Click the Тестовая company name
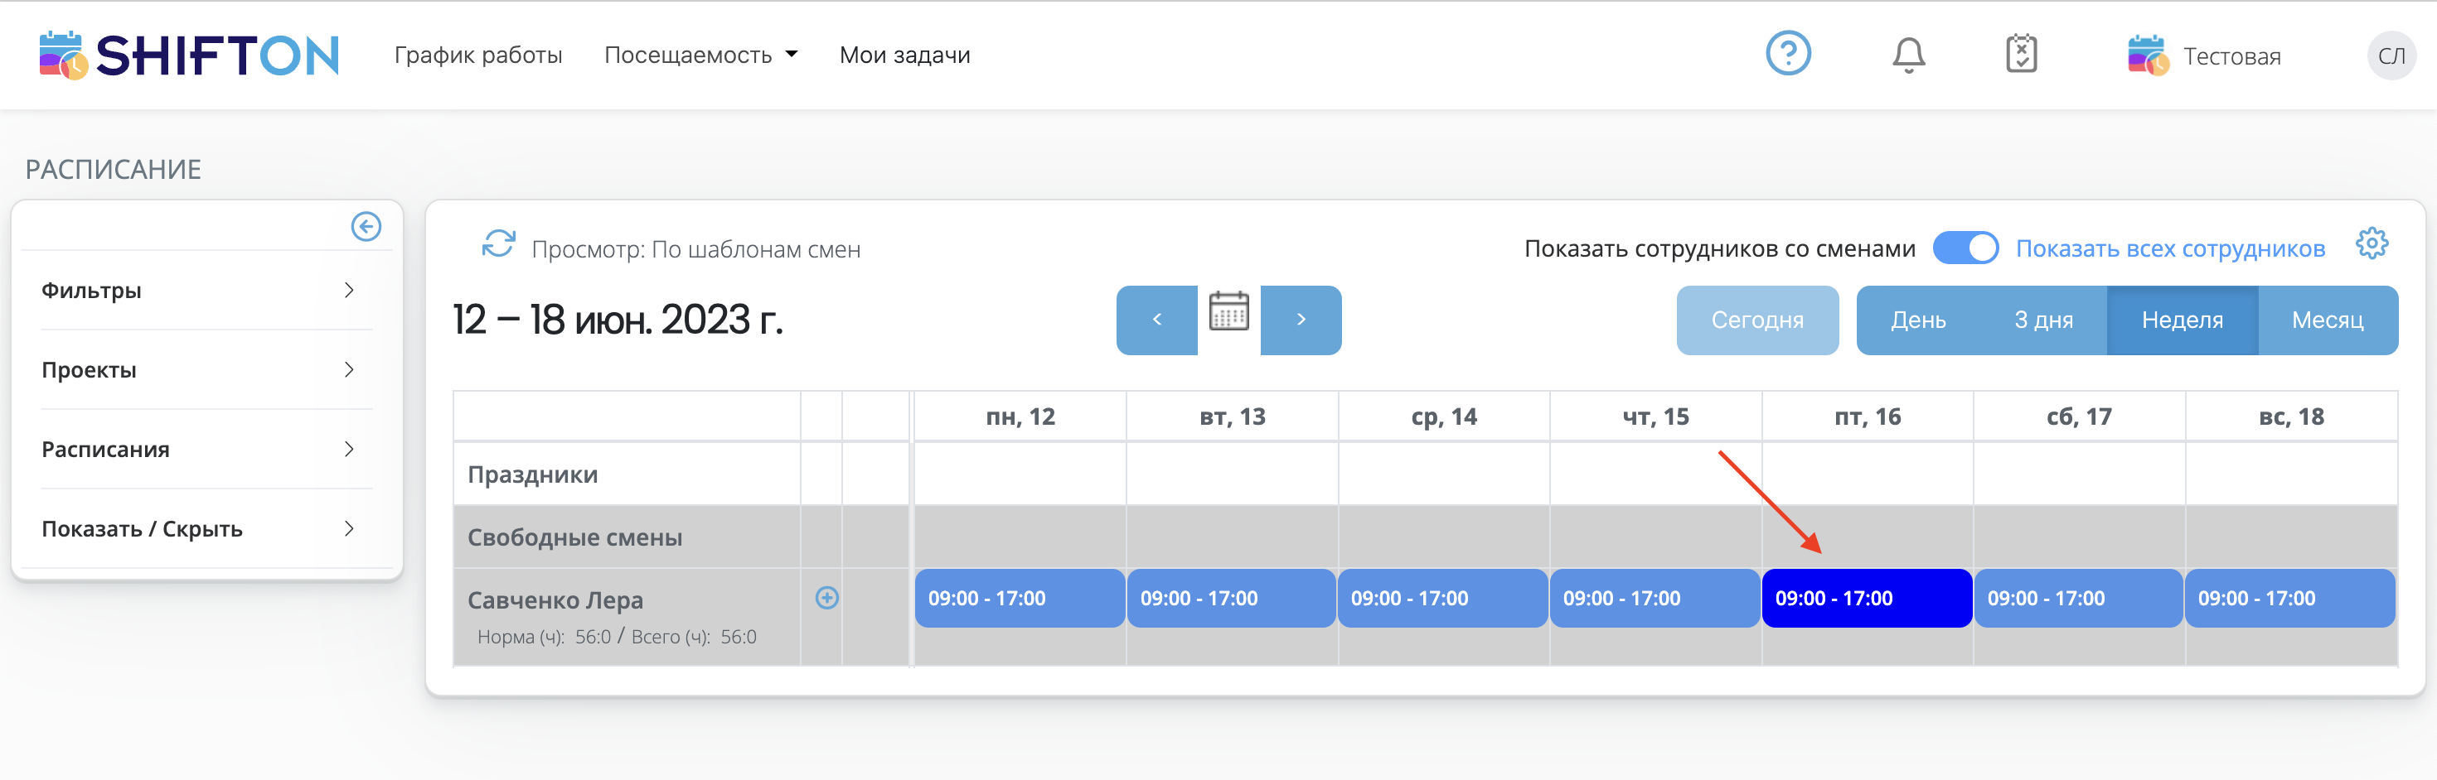Image resolution: width=2437 pixels, height=780 pixels. coord(2231,57)
